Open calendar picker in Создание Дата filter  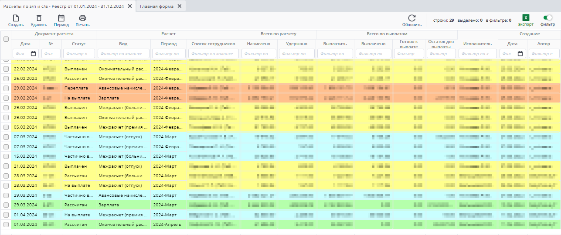tap(520, 53)
